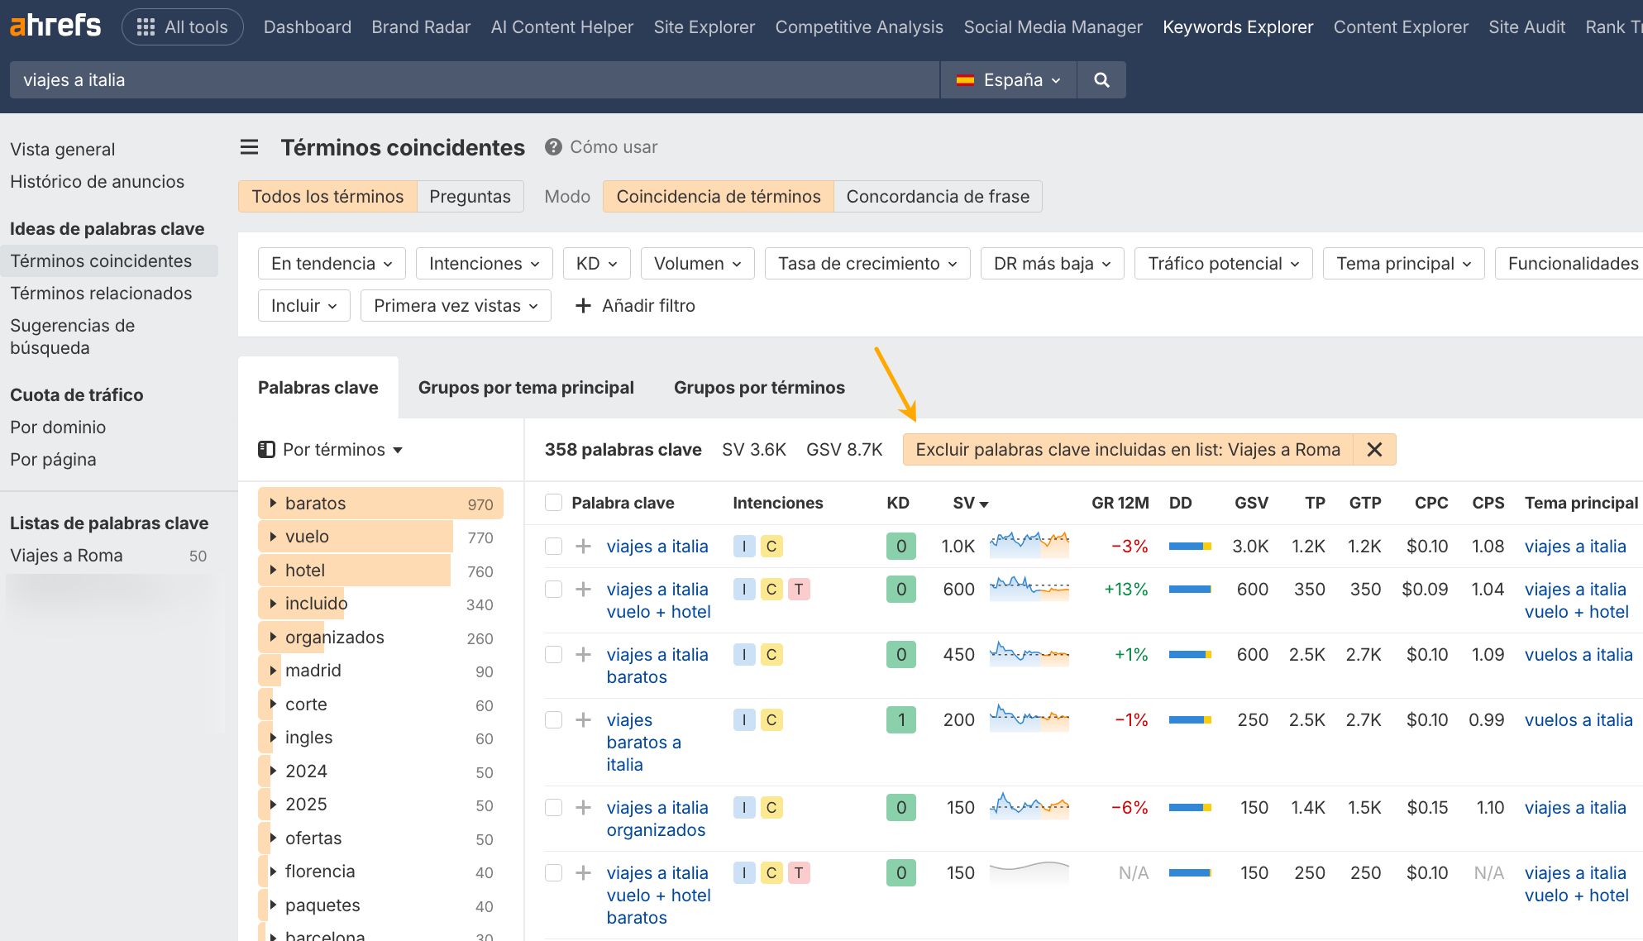Image resolution: width=1643 pixels, height=941 pixels.
Task: Select all keywords with header checkbox
Action: (553, 502)
